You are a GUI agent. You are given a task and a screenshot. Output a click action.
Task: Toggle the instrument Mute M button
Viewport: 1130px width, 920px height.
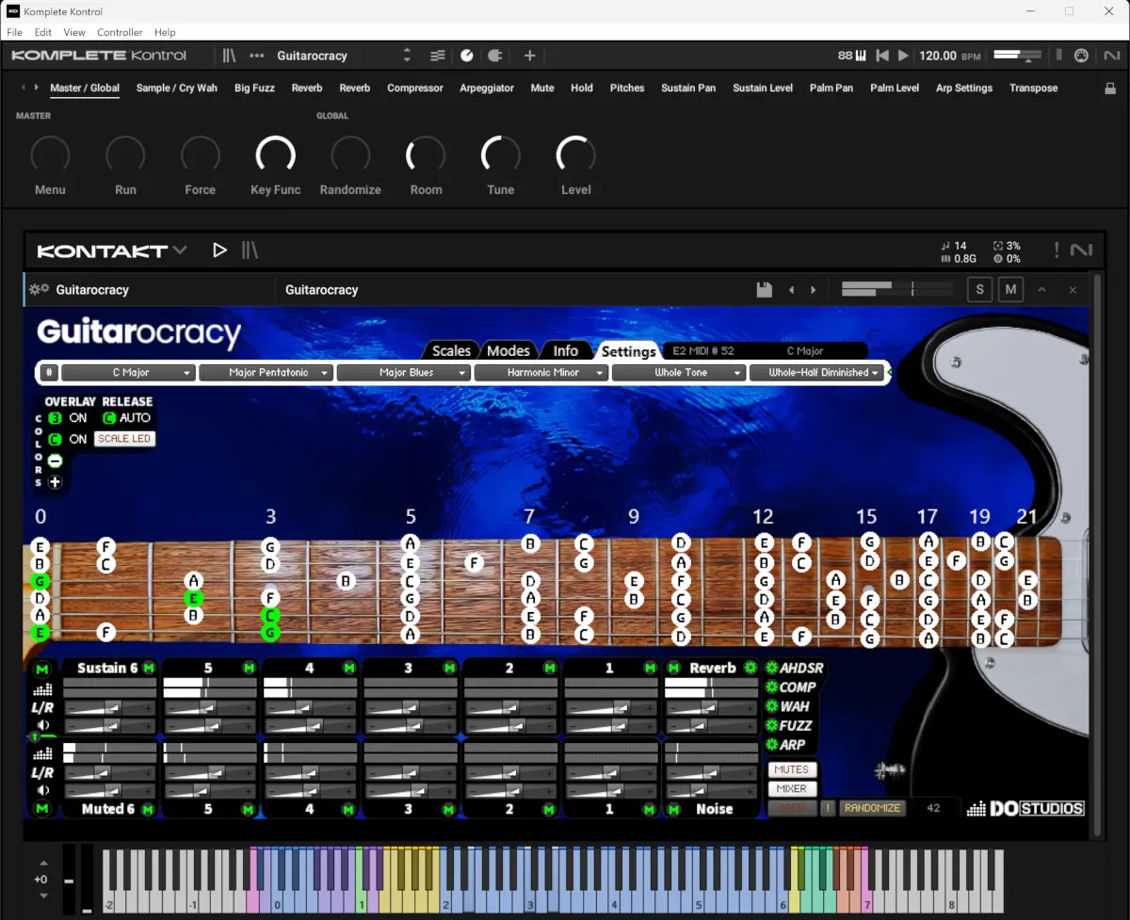pos(1010,289)
